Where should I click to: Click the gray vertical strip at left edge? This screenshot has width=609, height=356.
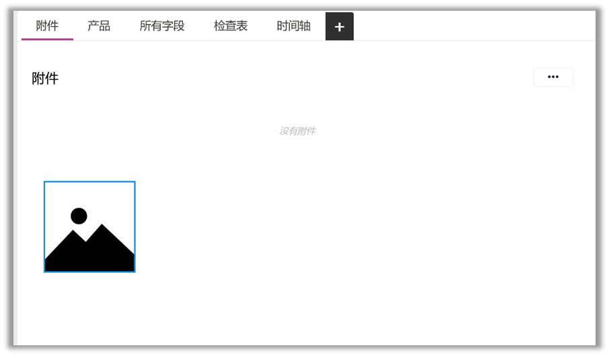(x=15, y=202)
